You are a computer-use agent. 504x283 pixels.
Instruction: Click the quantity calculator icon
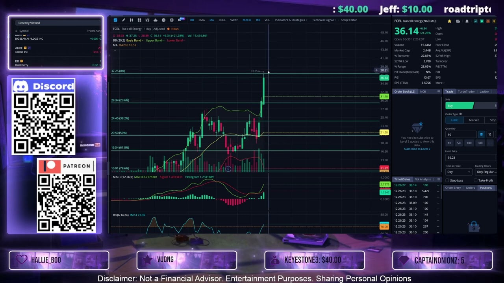coord(481,134)
